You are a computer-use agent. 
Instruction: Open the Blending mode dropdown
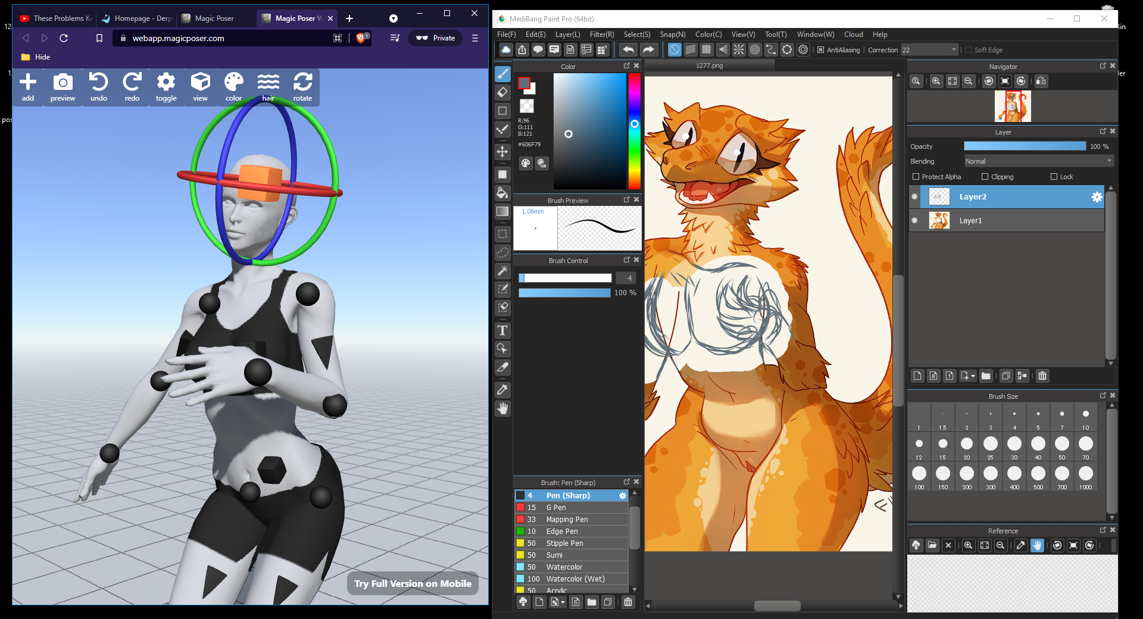[x=1039, y=161]
